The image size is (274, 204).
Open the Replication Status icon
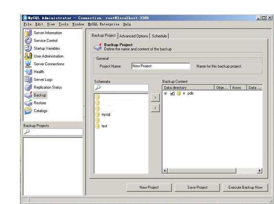(28, 87)
